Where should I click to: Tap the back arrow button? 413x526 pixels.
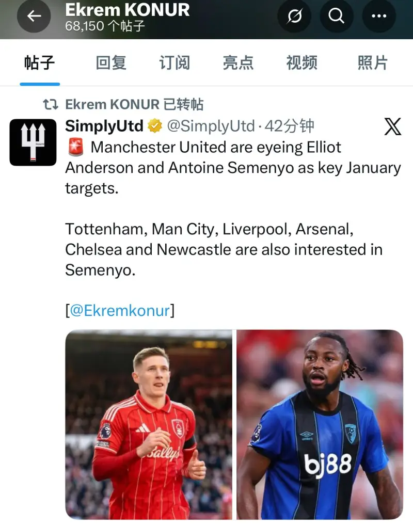34,16
